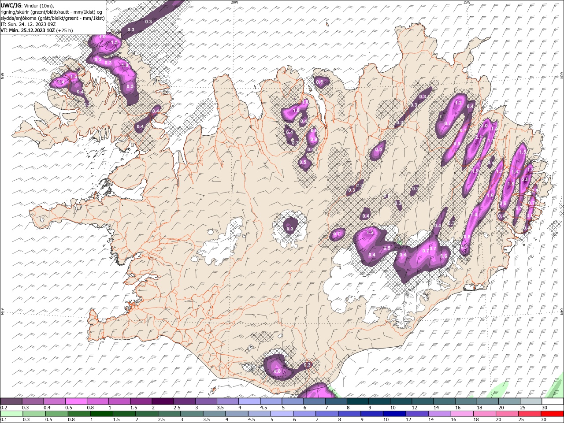Click the "IT: Sun. 24. 12. 2023 09Z" line
This screenshot has height=423, width=564.
[28, 24]
